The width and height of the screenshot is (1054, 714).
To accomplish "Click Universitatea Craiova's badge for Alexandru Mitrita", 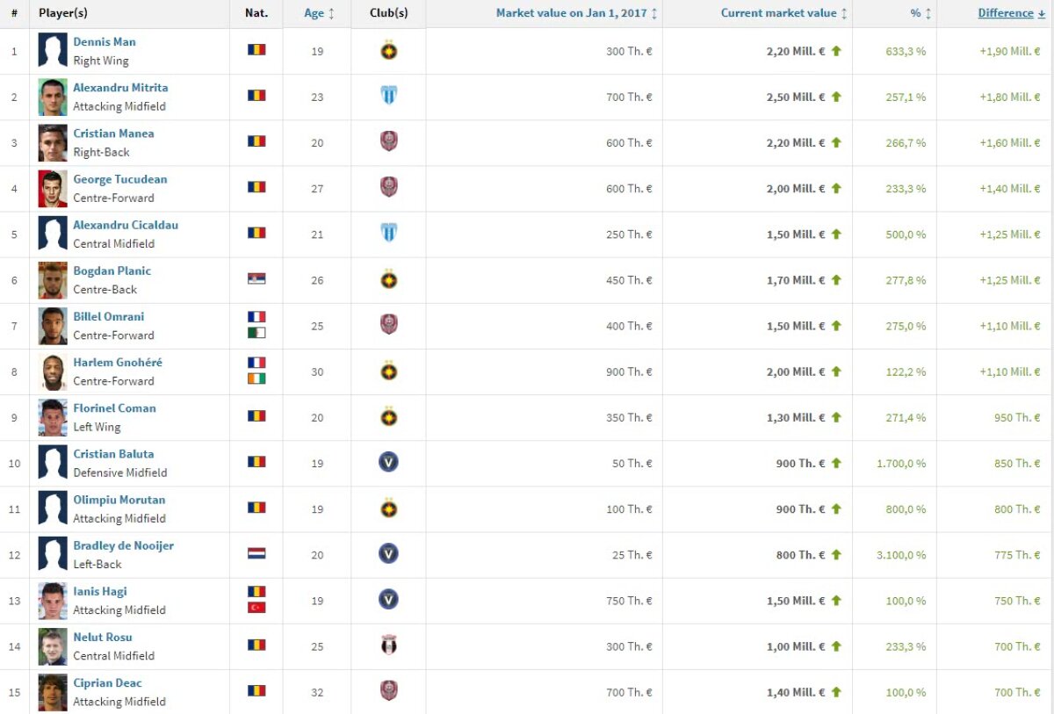I will (388, 97).
